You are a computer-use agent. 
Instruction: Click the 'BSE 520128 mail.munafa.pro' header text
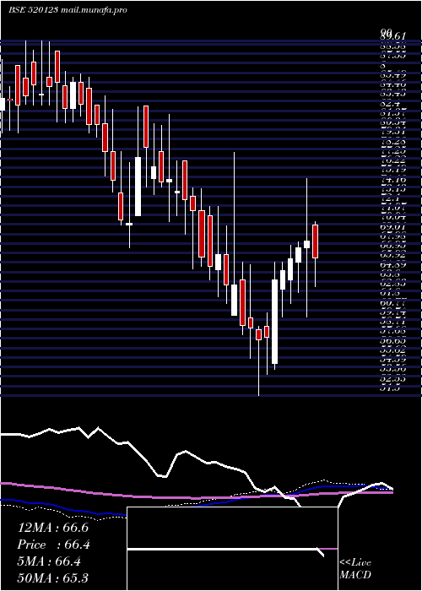68,10
